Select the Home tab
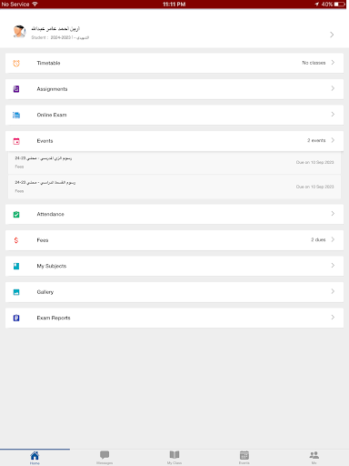 [x=35, y=457]
